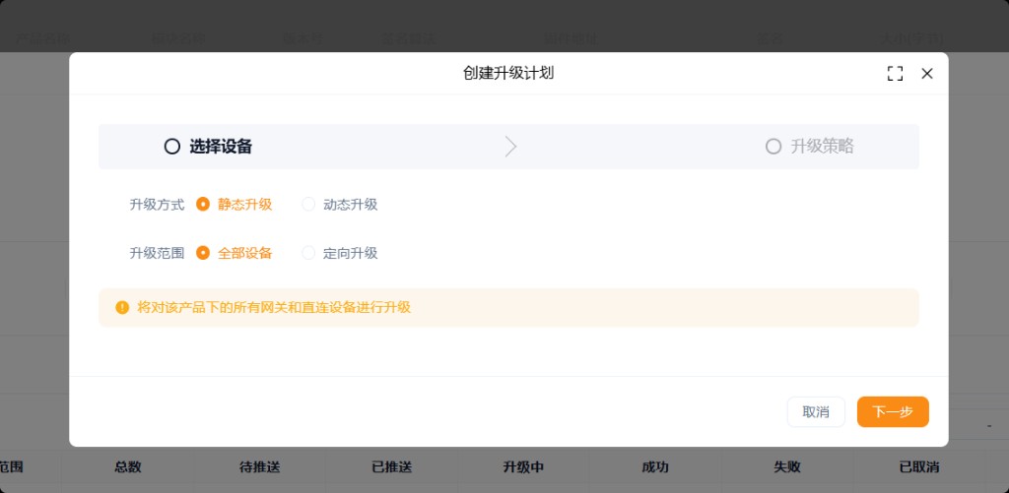Click the 失败 column header in background table
Screen dimensions: 1009x493
(787, 467)
